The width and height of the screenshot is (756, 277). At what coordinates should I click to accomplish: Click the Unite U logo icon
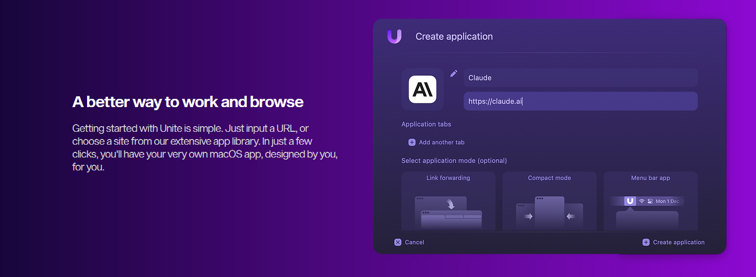[394, 37]
